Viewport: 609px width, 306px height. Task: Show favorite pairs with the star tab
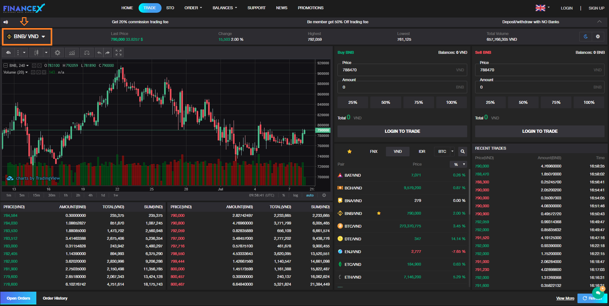349,152
